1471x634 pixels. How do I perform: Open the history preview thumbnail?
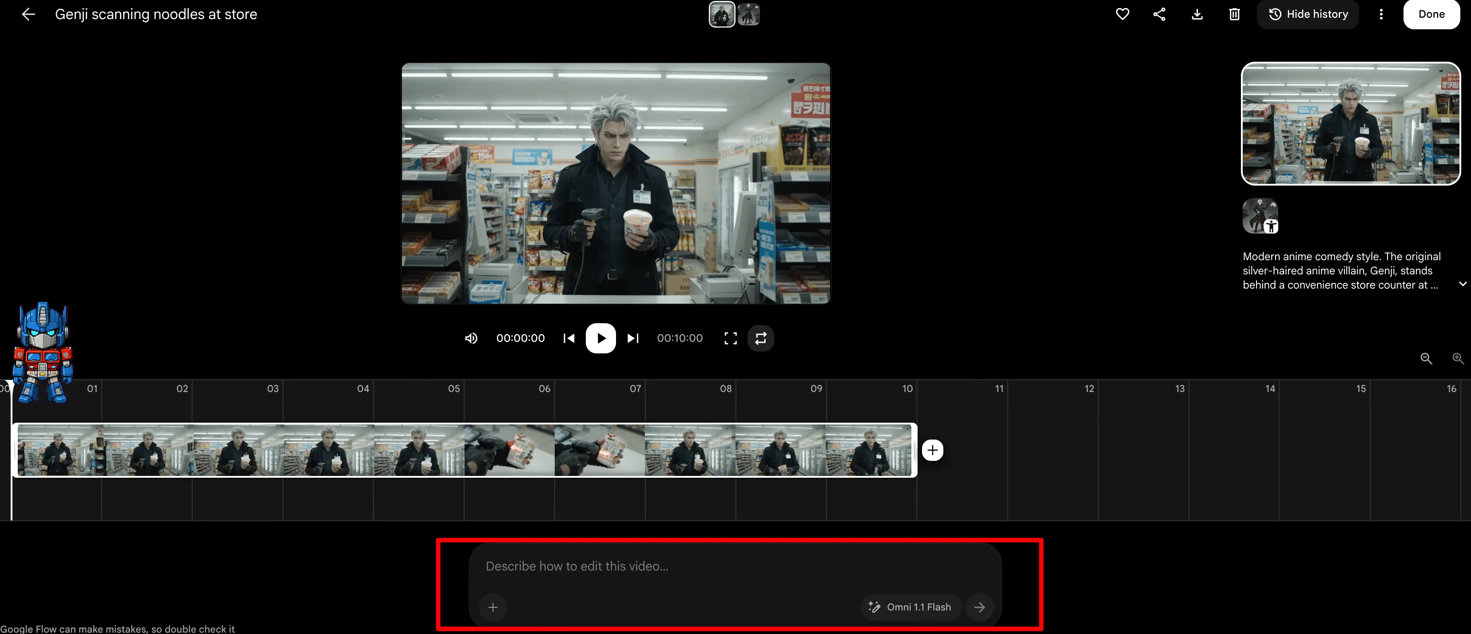click(x=1351, y=124)
